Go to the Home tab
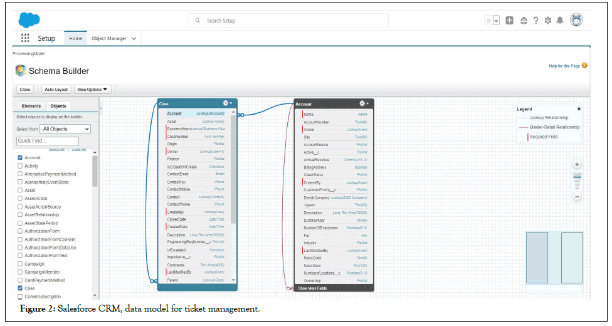 point(75,39)
